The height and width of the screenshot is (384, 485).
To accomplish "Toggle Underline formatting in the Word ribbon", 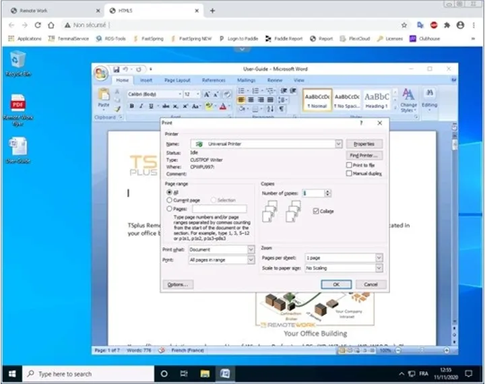I will click(x=151, y=106).
